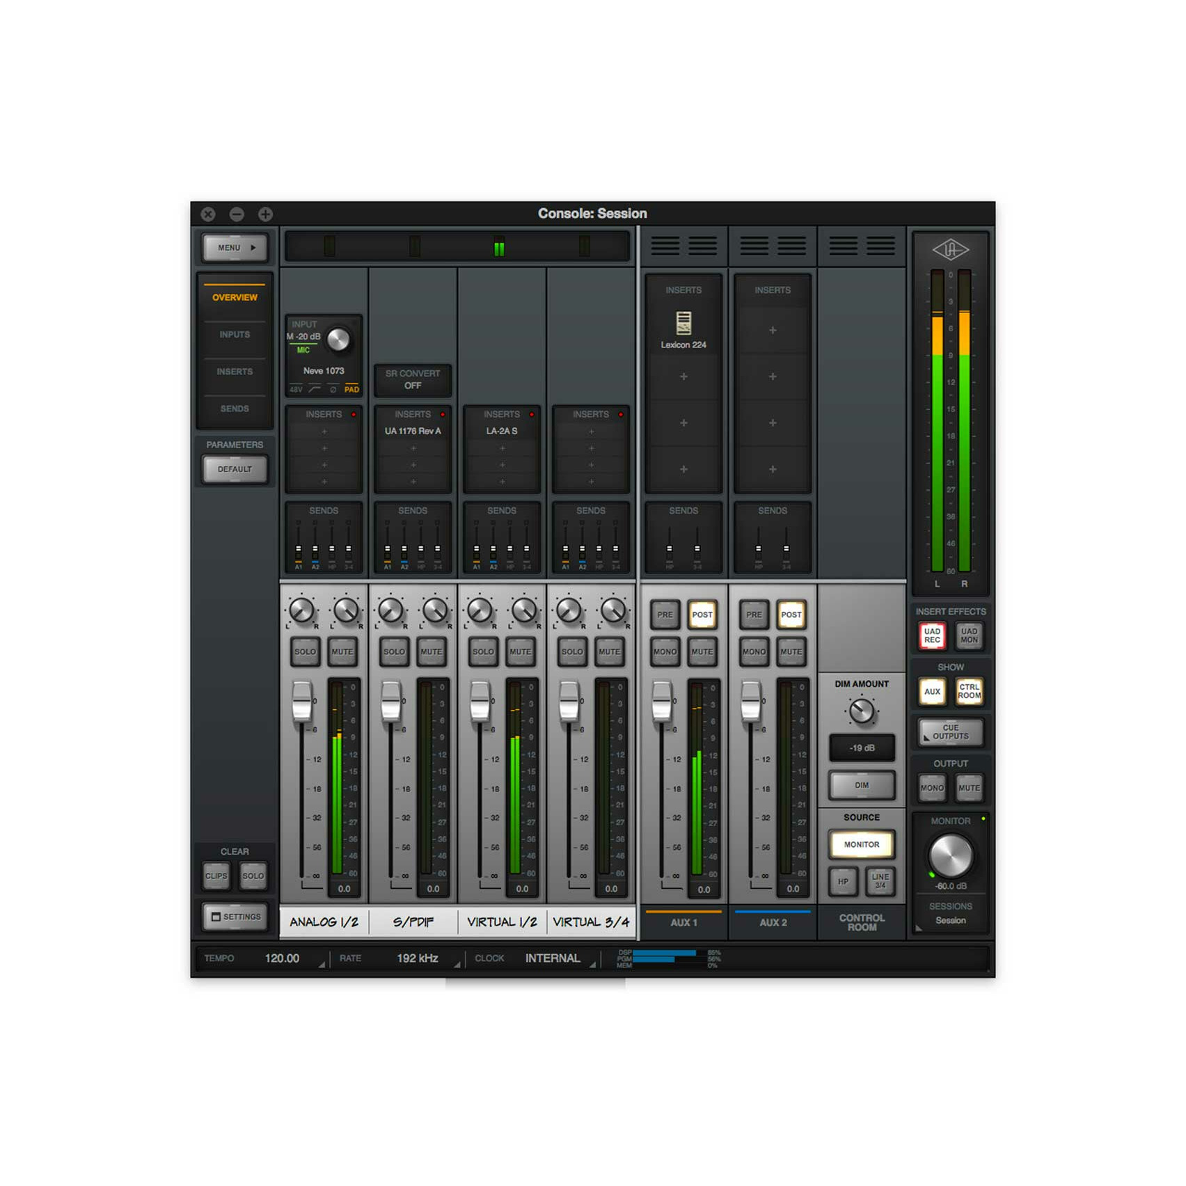Click the AUX 1 header grip lines
Screen dimensions: 1186x1186
tap(683, 246)
